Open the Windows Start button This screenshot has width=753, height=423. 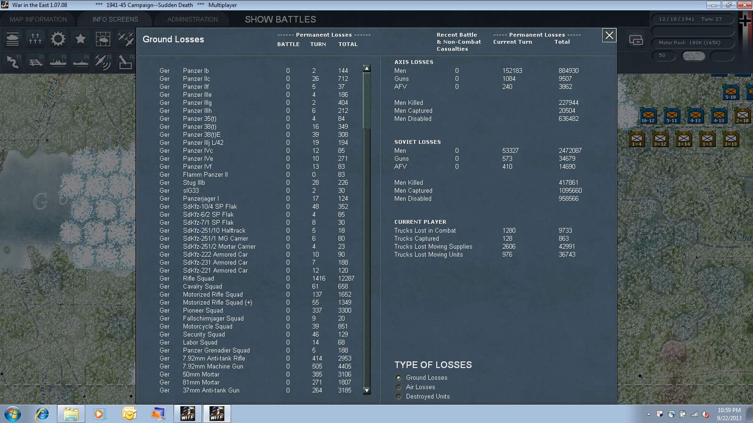(x=13, y=414)
